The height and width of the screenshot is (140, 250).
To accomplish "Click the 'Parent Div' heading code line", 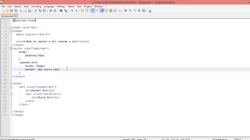I will (x=40, y=91).
